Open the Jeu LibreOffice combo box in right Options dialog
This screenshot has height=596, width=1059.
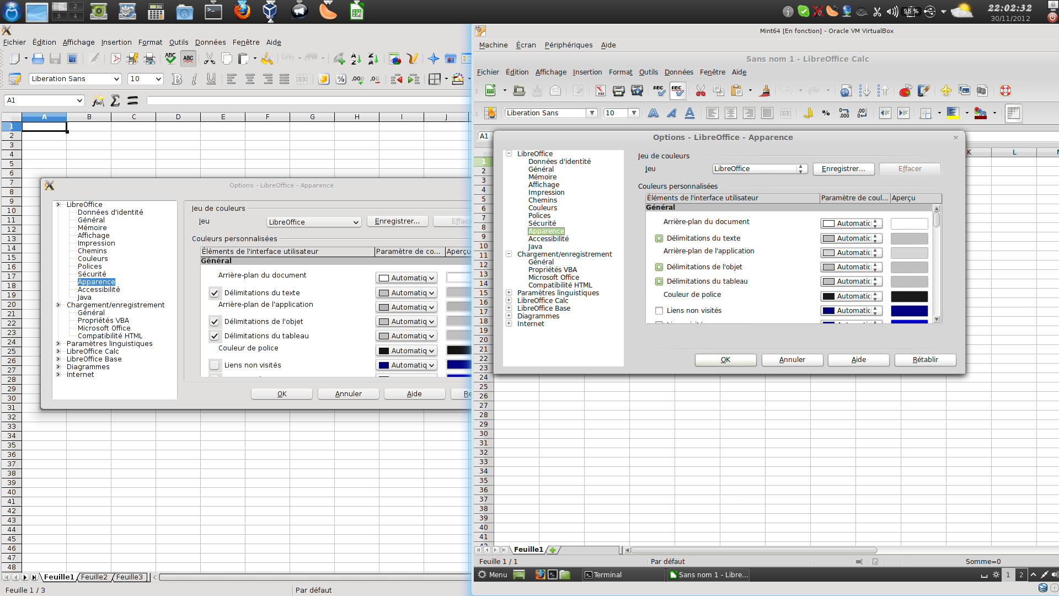pyautogui.click(x=760, y=169)
